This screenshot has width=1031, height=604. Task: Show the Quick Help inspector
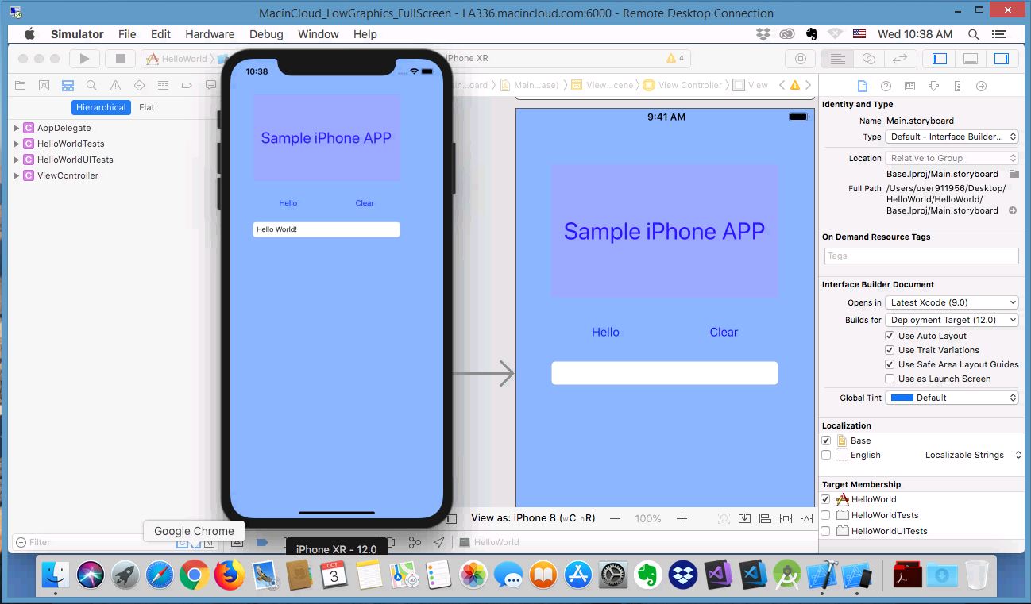[x=886, y=86]
